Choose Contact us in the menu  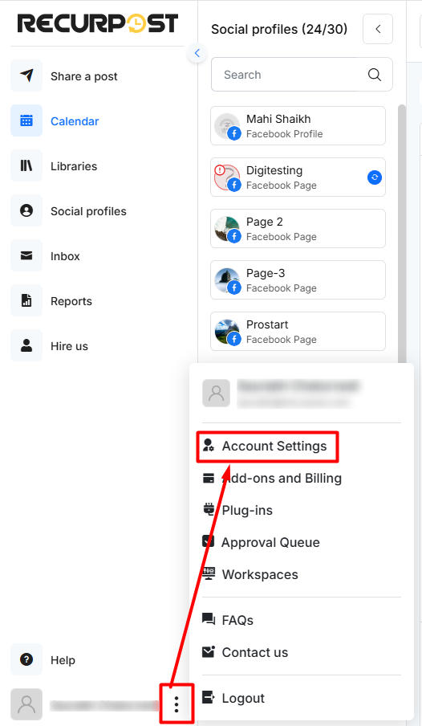pyautogui.click(x=255, y=652)
